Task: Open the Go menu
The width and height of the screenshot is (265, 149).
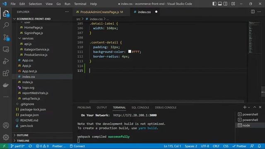Action: [x=58, y=4]
